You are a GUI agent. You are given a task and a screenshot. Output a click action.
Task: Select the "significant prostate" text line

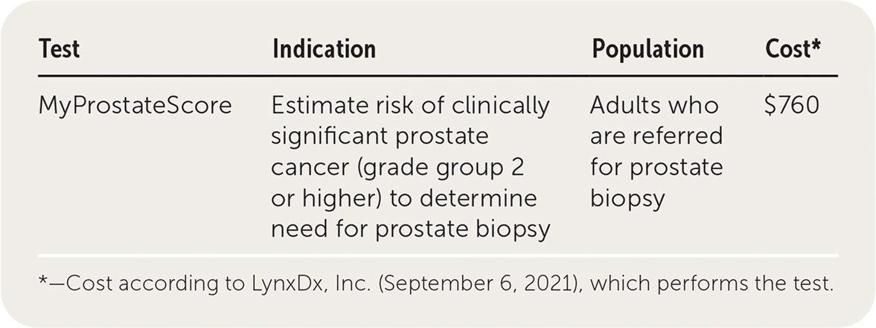380,137
